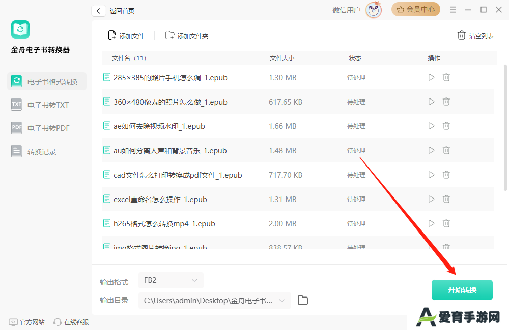Clear the list with 清空列表
This screenshot has width=509, height=330.
click(x=475, y=36)
